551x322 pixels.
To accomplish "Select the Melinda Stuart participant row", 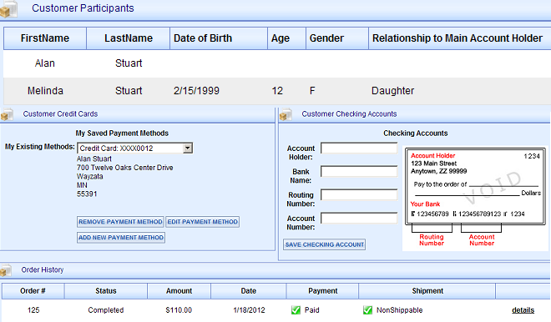I will click(277, 91).
